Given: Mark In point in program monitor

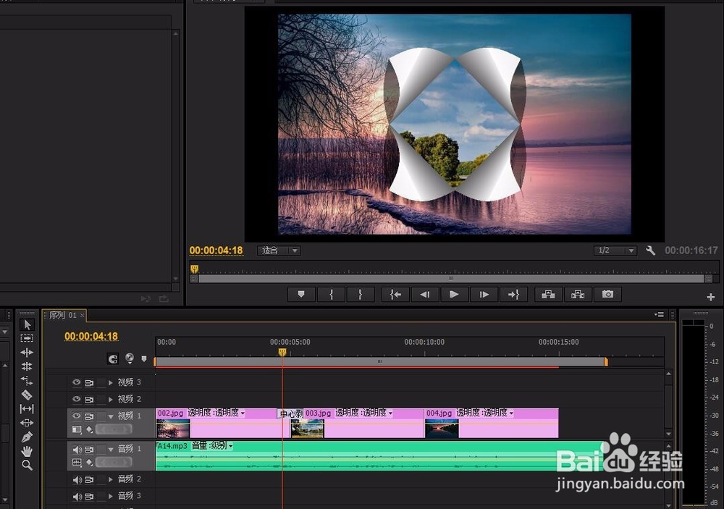Looking at the screenshot, I should (x=331, y=294).
